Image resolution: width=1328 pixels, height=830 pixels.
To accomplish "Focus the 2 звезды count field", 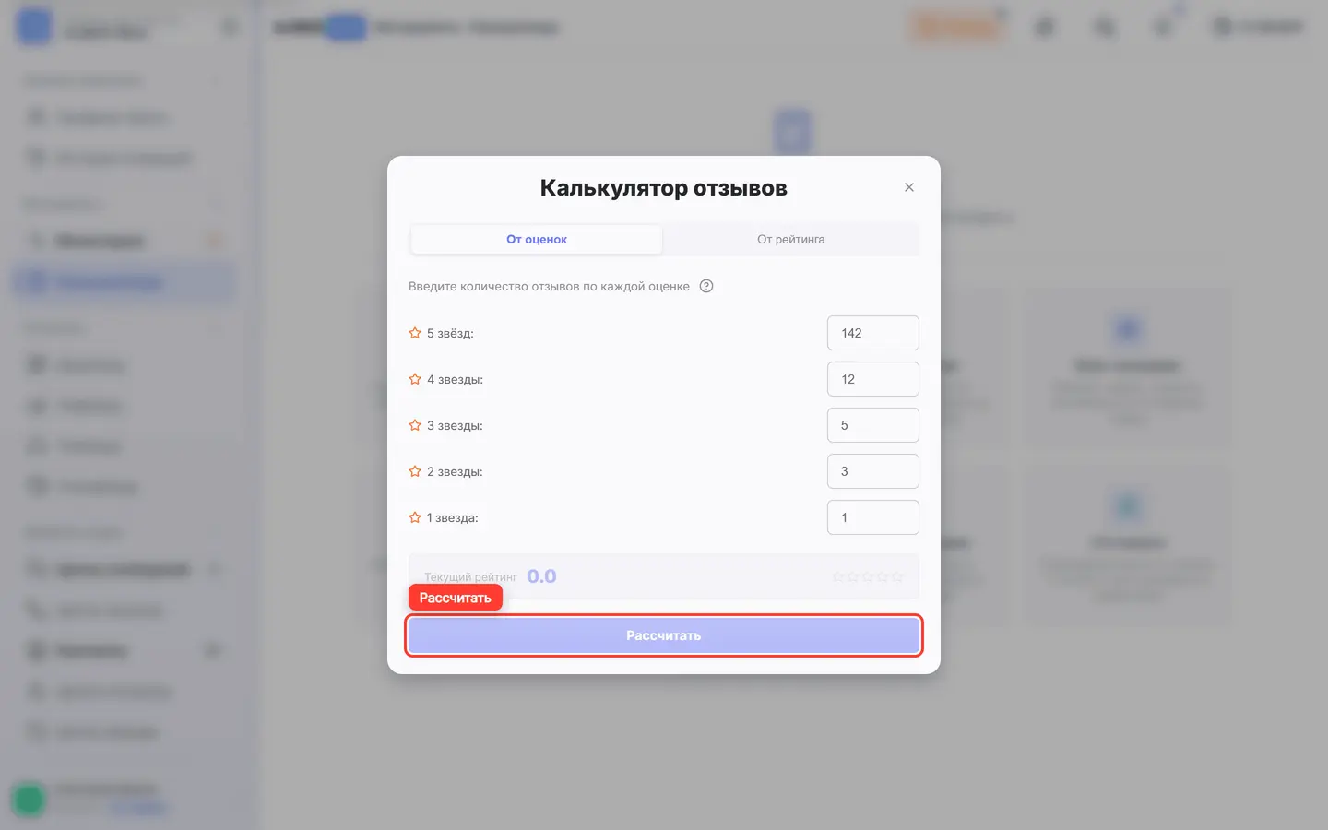I will [873, 471].
